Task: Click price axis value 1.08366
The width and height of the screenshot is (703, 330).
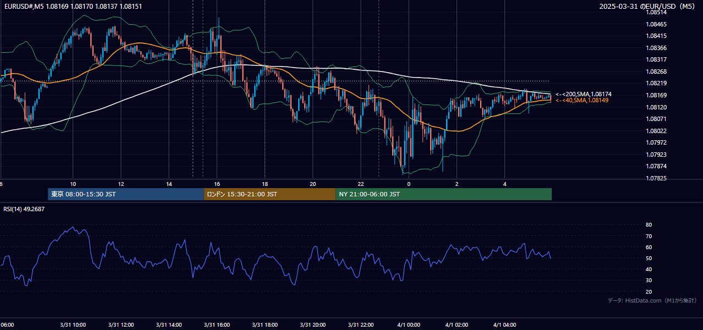Action: (655, 48)
